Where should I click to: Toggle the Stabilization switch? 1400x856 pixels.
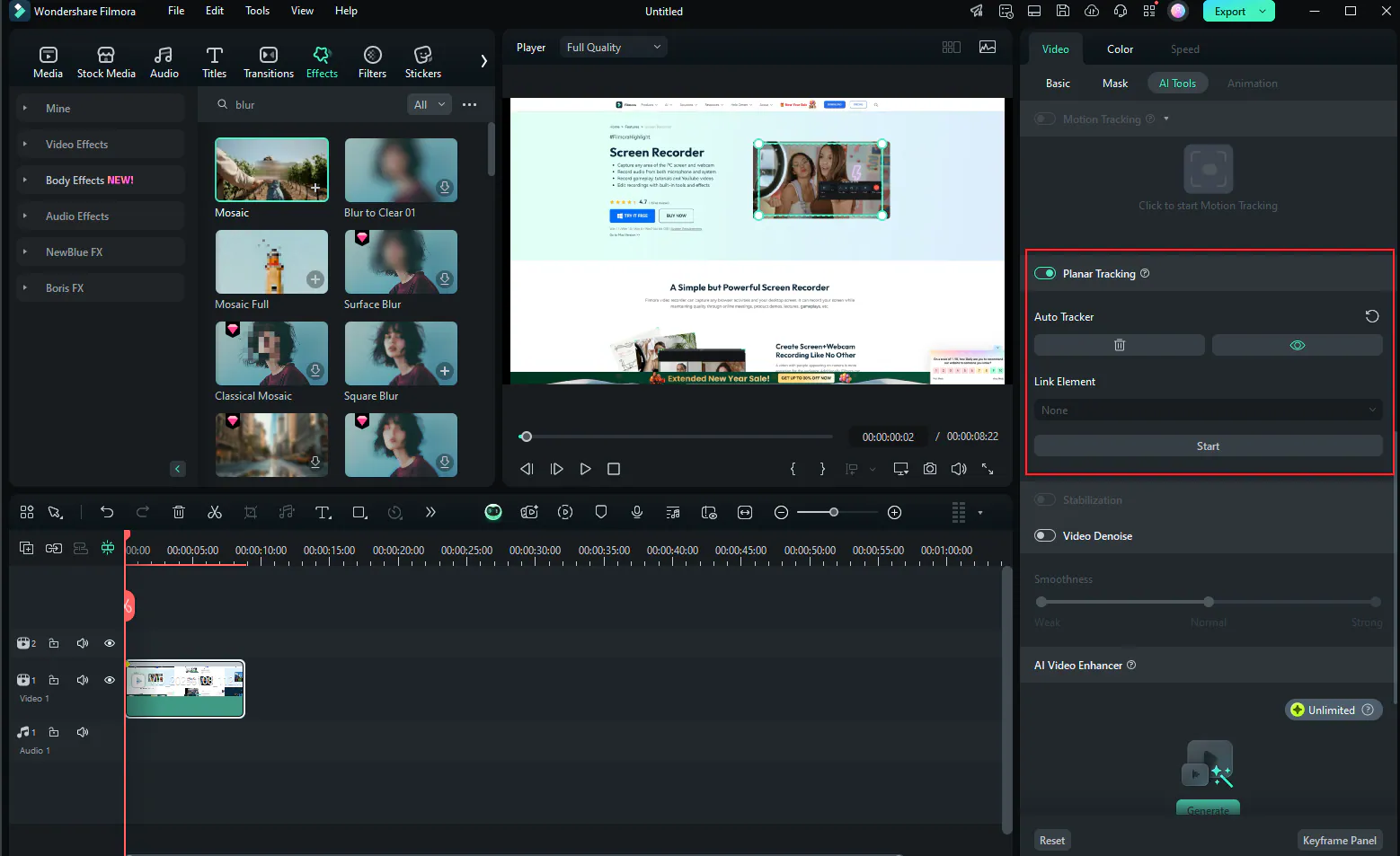[1045, 499]
